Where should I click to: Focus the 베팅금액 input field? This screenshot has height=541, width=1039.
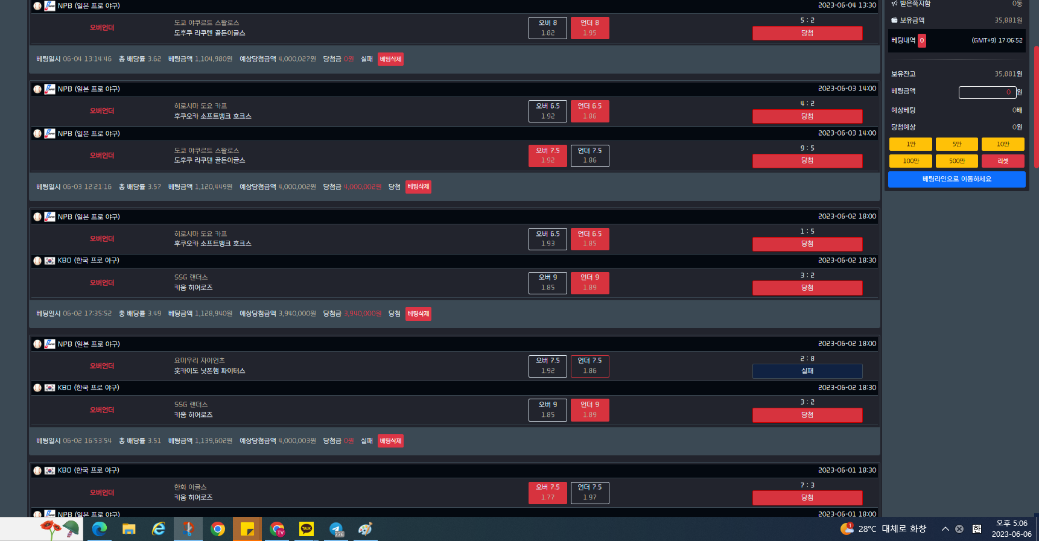point(987,92)
